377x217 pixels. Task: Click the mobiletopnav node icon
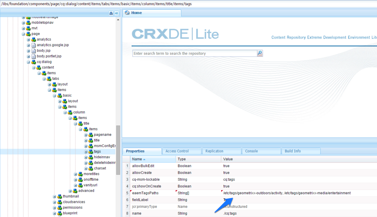pyautogui.click(x=28, y=23)
